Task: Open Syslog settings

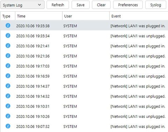Action: [156, 5]
